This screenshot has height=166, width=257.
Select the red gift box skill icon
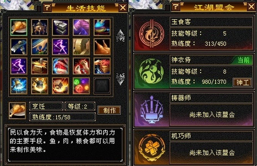point(60,66)
